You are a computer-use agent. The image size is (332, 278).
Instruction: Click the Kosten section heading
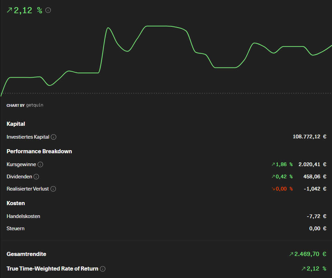pyautogui.click(x=16, y=203)
